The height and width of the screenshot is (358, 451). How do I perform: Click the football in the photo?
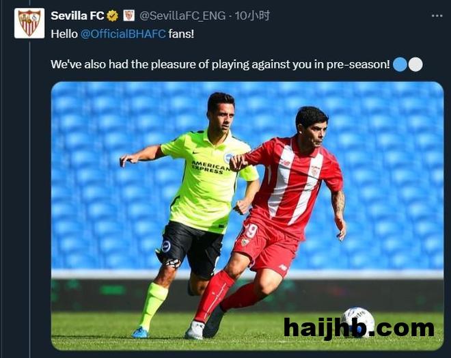357,322
